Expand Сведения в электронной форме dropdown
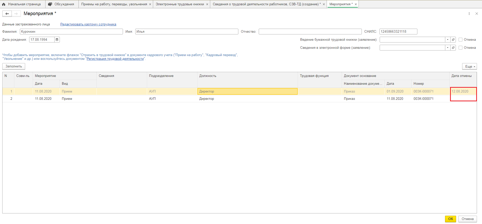482x224 pixels. [x=448, y=48]
